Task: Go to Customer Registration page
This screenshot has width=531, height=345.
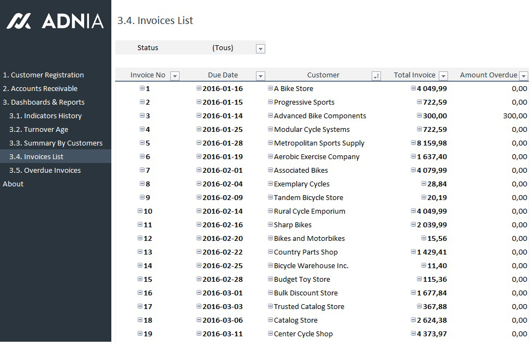Action: pyautogui.click(x=44, y=75)
